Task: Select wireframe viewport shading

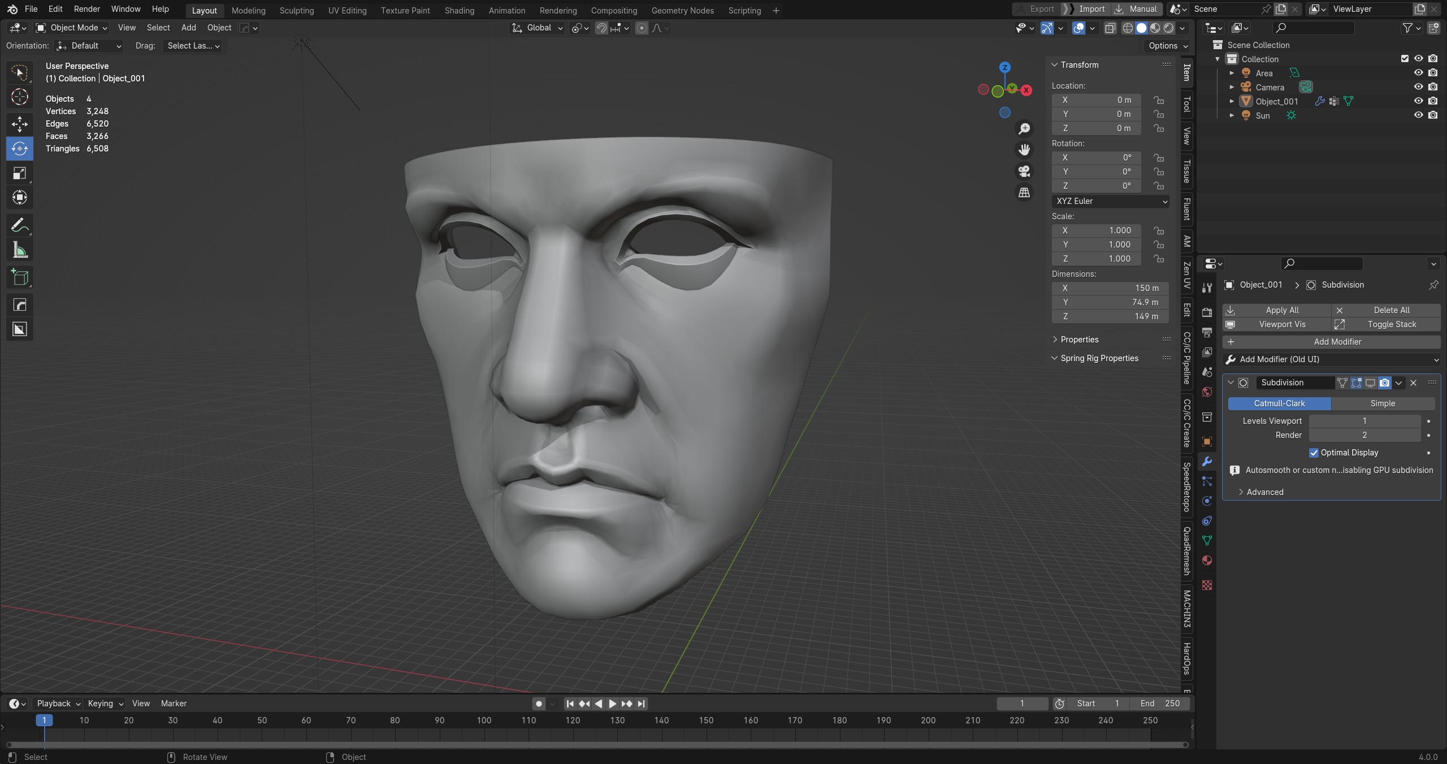Action: (1128, 28)
